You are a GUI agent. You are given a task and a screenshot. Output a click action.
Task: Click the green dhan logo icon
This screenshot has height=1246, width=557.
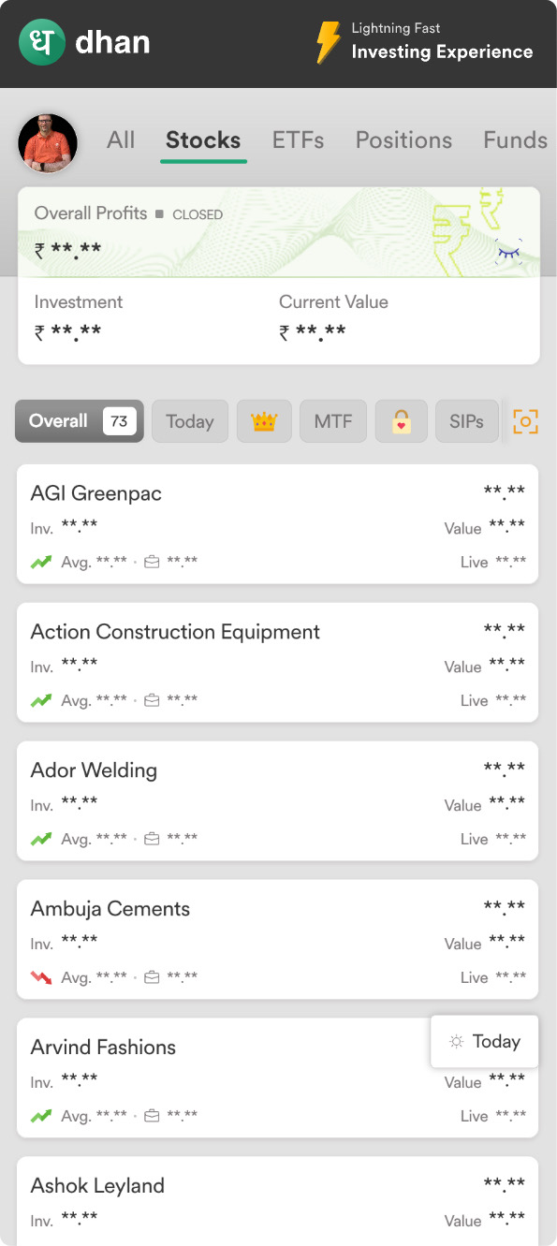tap(42, 43)
